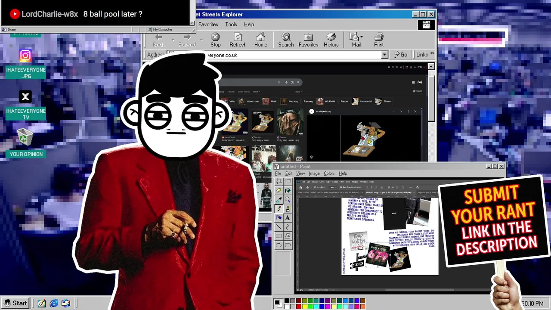Click the Stop button in Explorer toolbar
551x310 pixels.
(216, 40)
